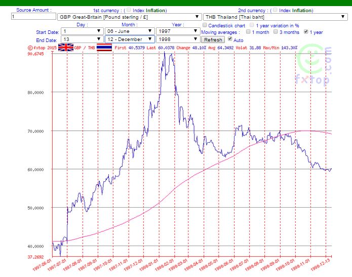Open the start date month June dropdown
The image size is (352, 277).
point(130,31)
